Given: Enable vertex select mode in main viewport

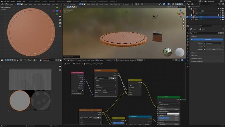Looking at the screenshot, I should click(x=81, y=4).
